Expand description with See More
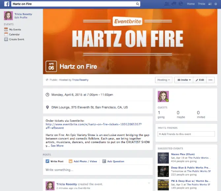The width and height of the screenshot is (221, 191). (x=57, y=145)
